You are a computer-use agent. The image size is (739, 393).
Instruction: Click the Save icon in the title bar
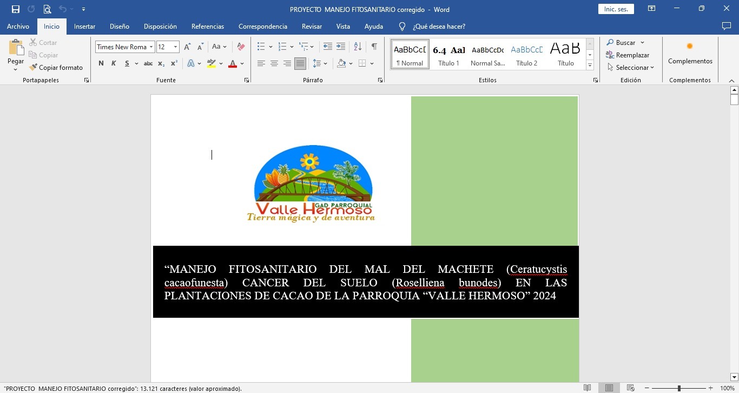[x=16, y=9]
